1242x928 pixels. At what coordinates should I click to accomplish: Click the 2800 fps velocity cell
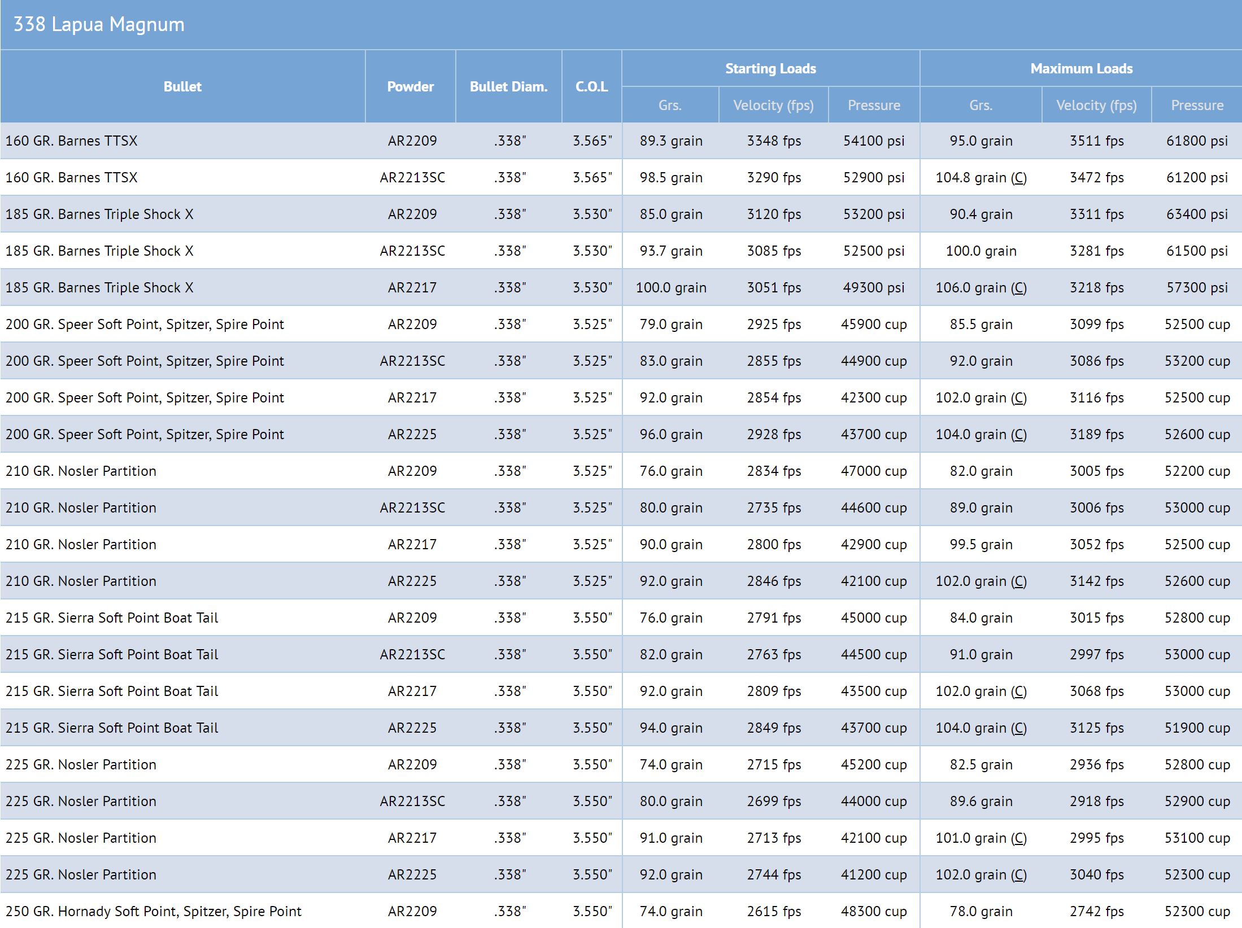774,544
